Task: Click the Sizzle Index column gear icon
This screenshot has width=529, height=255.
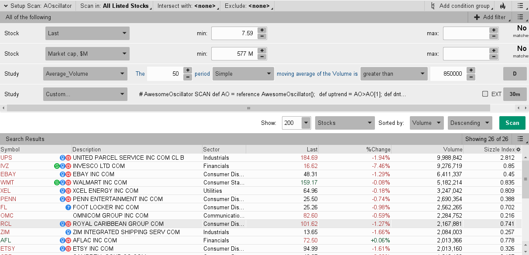Action: click(x=518, y=149)
